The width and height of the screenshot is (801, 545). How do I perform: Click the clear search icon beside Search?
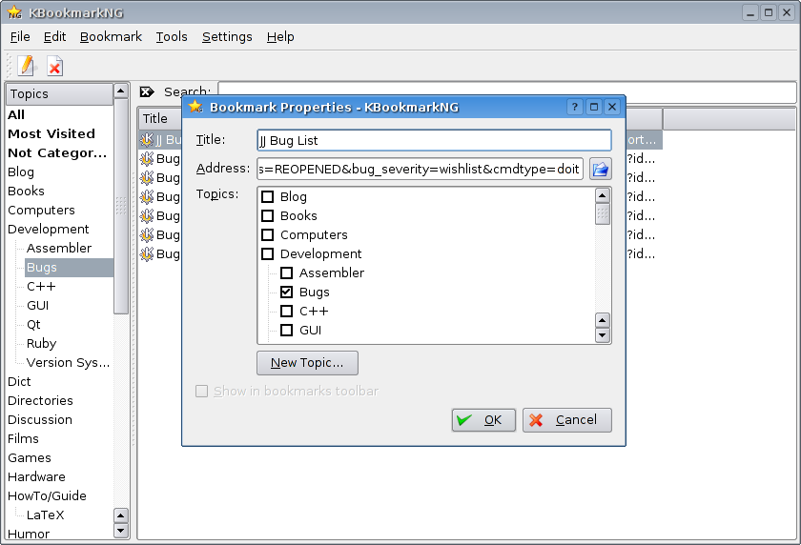[x=147, y=91]
